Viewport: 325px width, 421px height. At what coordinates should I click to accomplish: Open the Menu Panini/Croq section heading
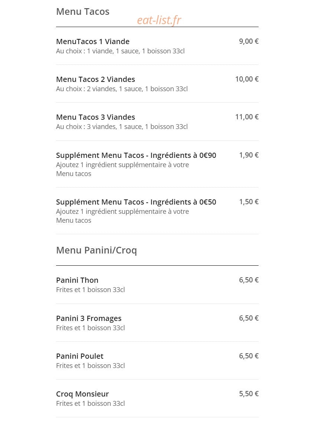click(96, 250)
